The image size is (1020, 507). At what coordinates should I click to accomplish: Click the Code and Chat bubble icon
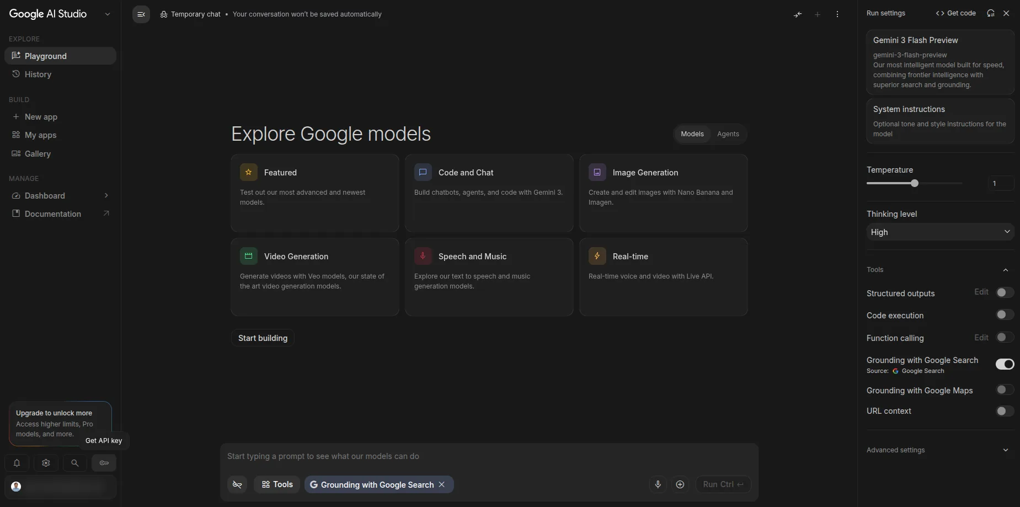[x=423, y=172]
